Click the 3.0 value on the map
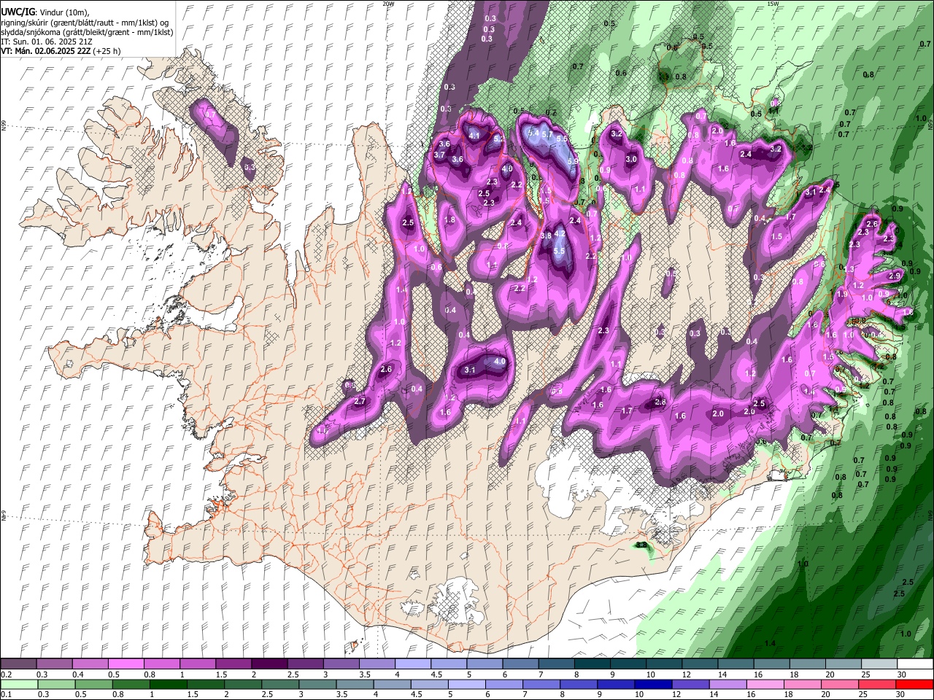 click(x=631, y=160)
